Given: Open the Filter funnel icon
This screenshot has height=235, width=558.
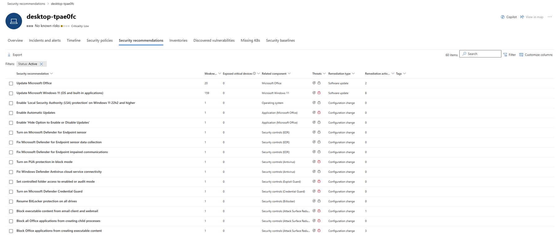Looking at the screenshot, I should (505, 55).
